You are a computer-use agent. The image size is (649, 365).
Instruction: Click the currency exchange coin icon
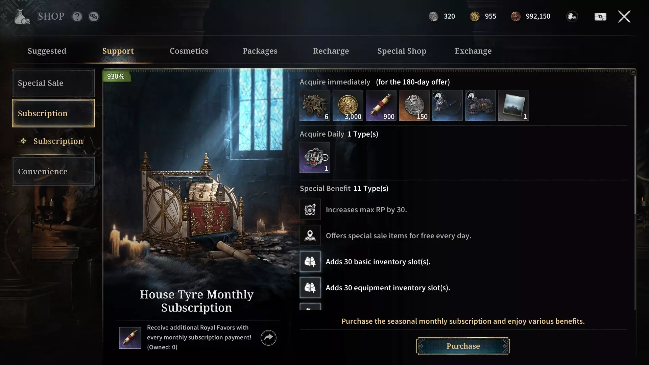[x=572, y=17]
